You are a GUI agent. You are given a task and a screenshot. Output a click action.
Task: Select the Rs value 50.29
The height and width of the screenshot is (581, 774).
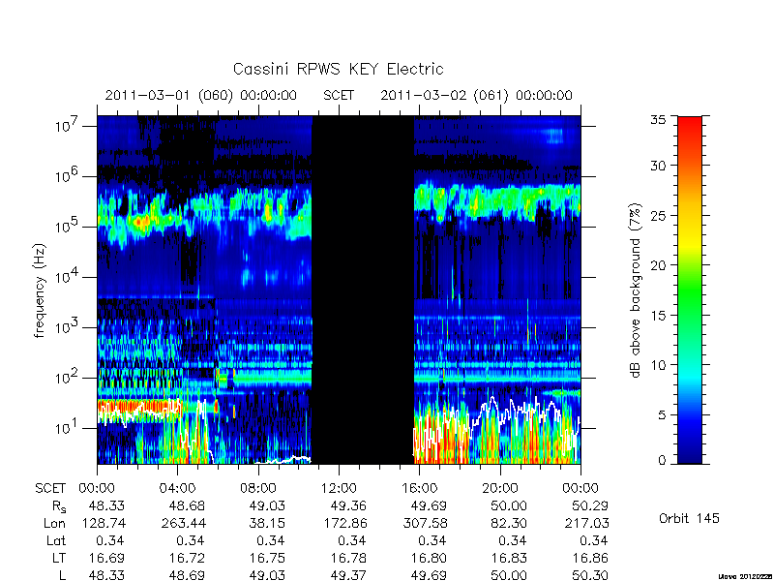[590, 505]
